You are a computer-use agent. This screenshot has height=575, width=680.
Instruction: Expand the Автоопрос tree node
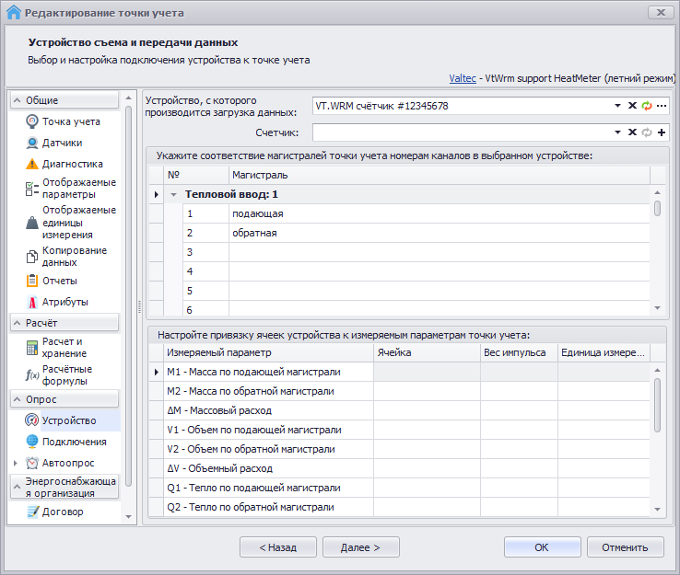[x=15, y=463]
